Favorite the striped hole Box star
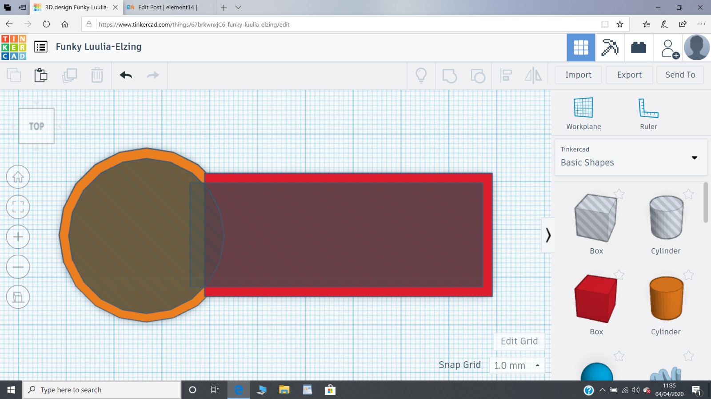The height and width of the screenshot is (399, 711). click(619, 194)
